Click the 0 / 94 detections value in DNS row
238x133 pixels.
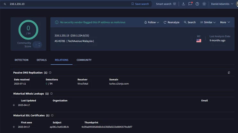(x=49, y=84)
